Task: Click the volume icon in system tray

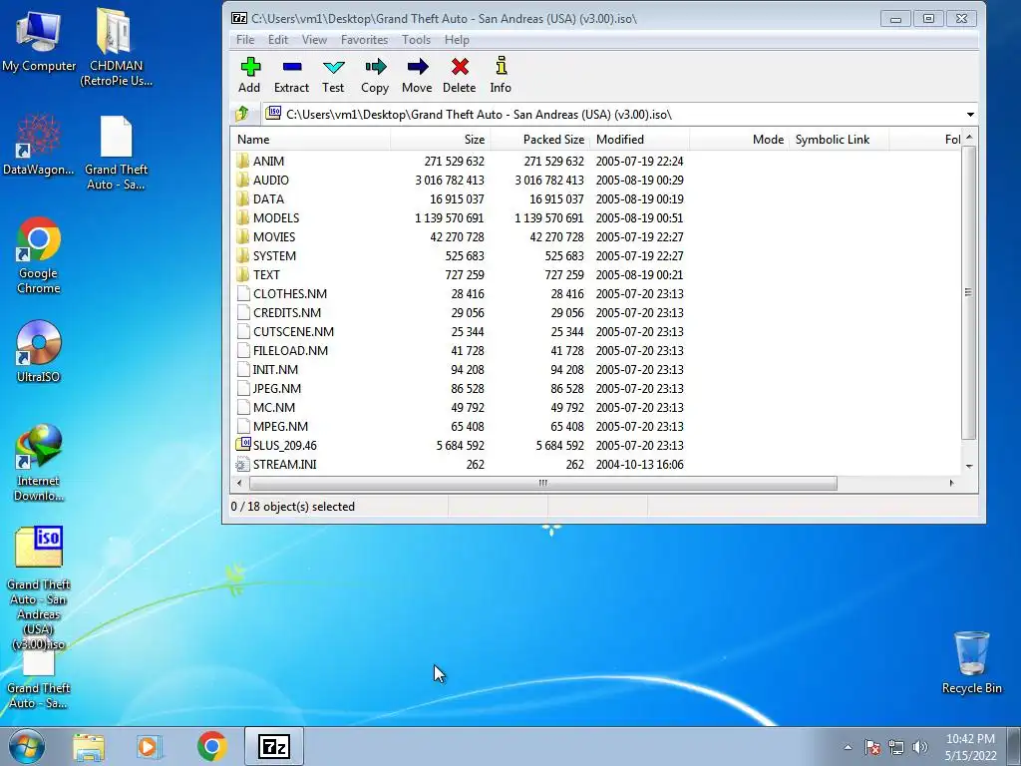Action: click(920, 747)
